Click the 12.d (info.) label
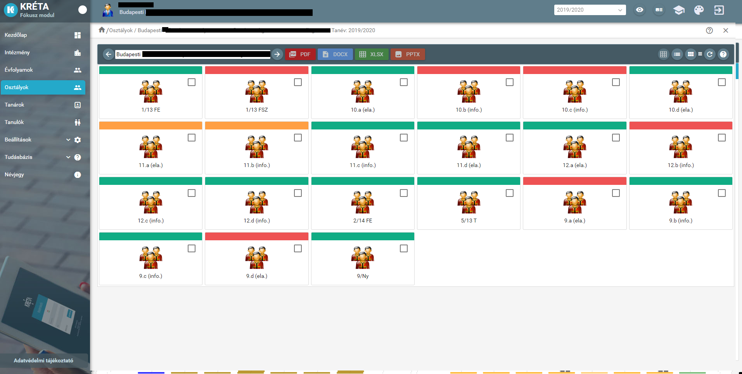This screenshot has width=742, height=374. pyautogui.click(x=257, y=221)
